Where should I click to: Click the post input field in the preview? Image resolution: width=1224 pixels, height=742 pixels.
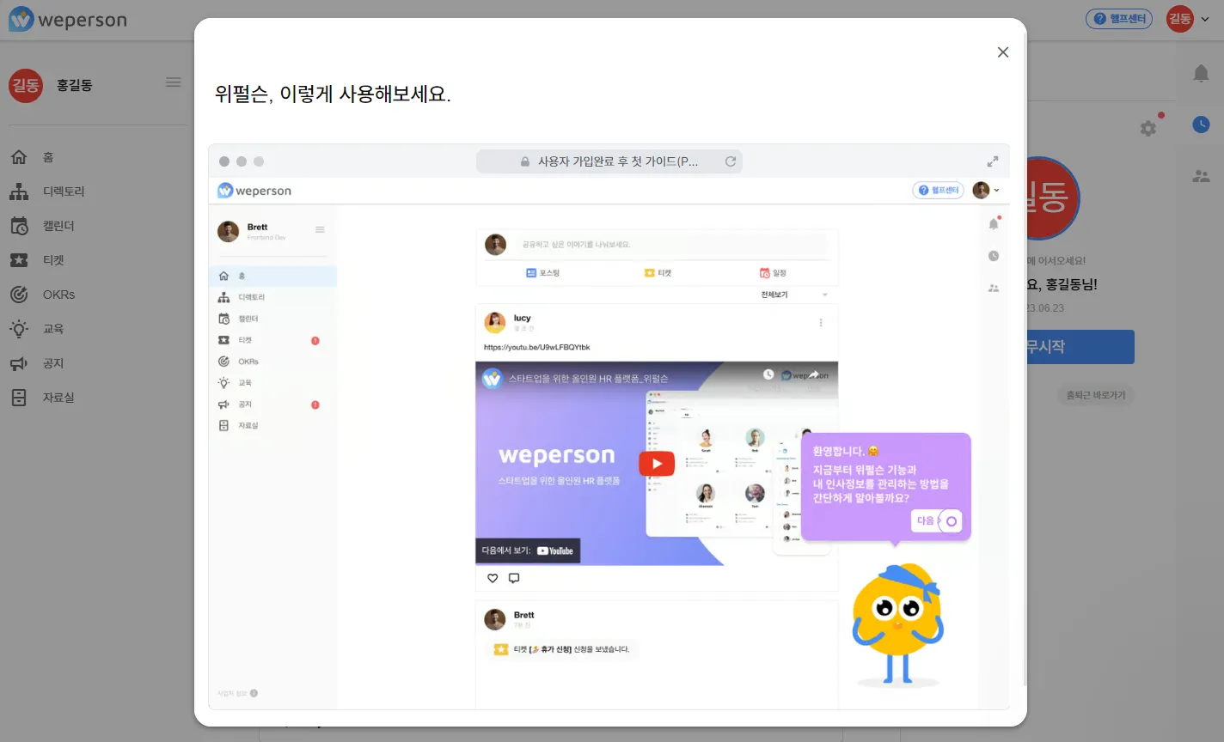[x=673, y=245]
